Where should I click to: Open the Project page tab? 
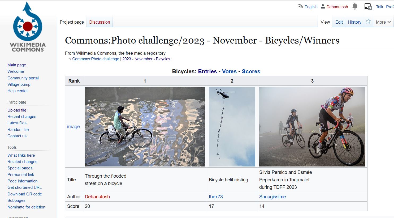point(72,22)
